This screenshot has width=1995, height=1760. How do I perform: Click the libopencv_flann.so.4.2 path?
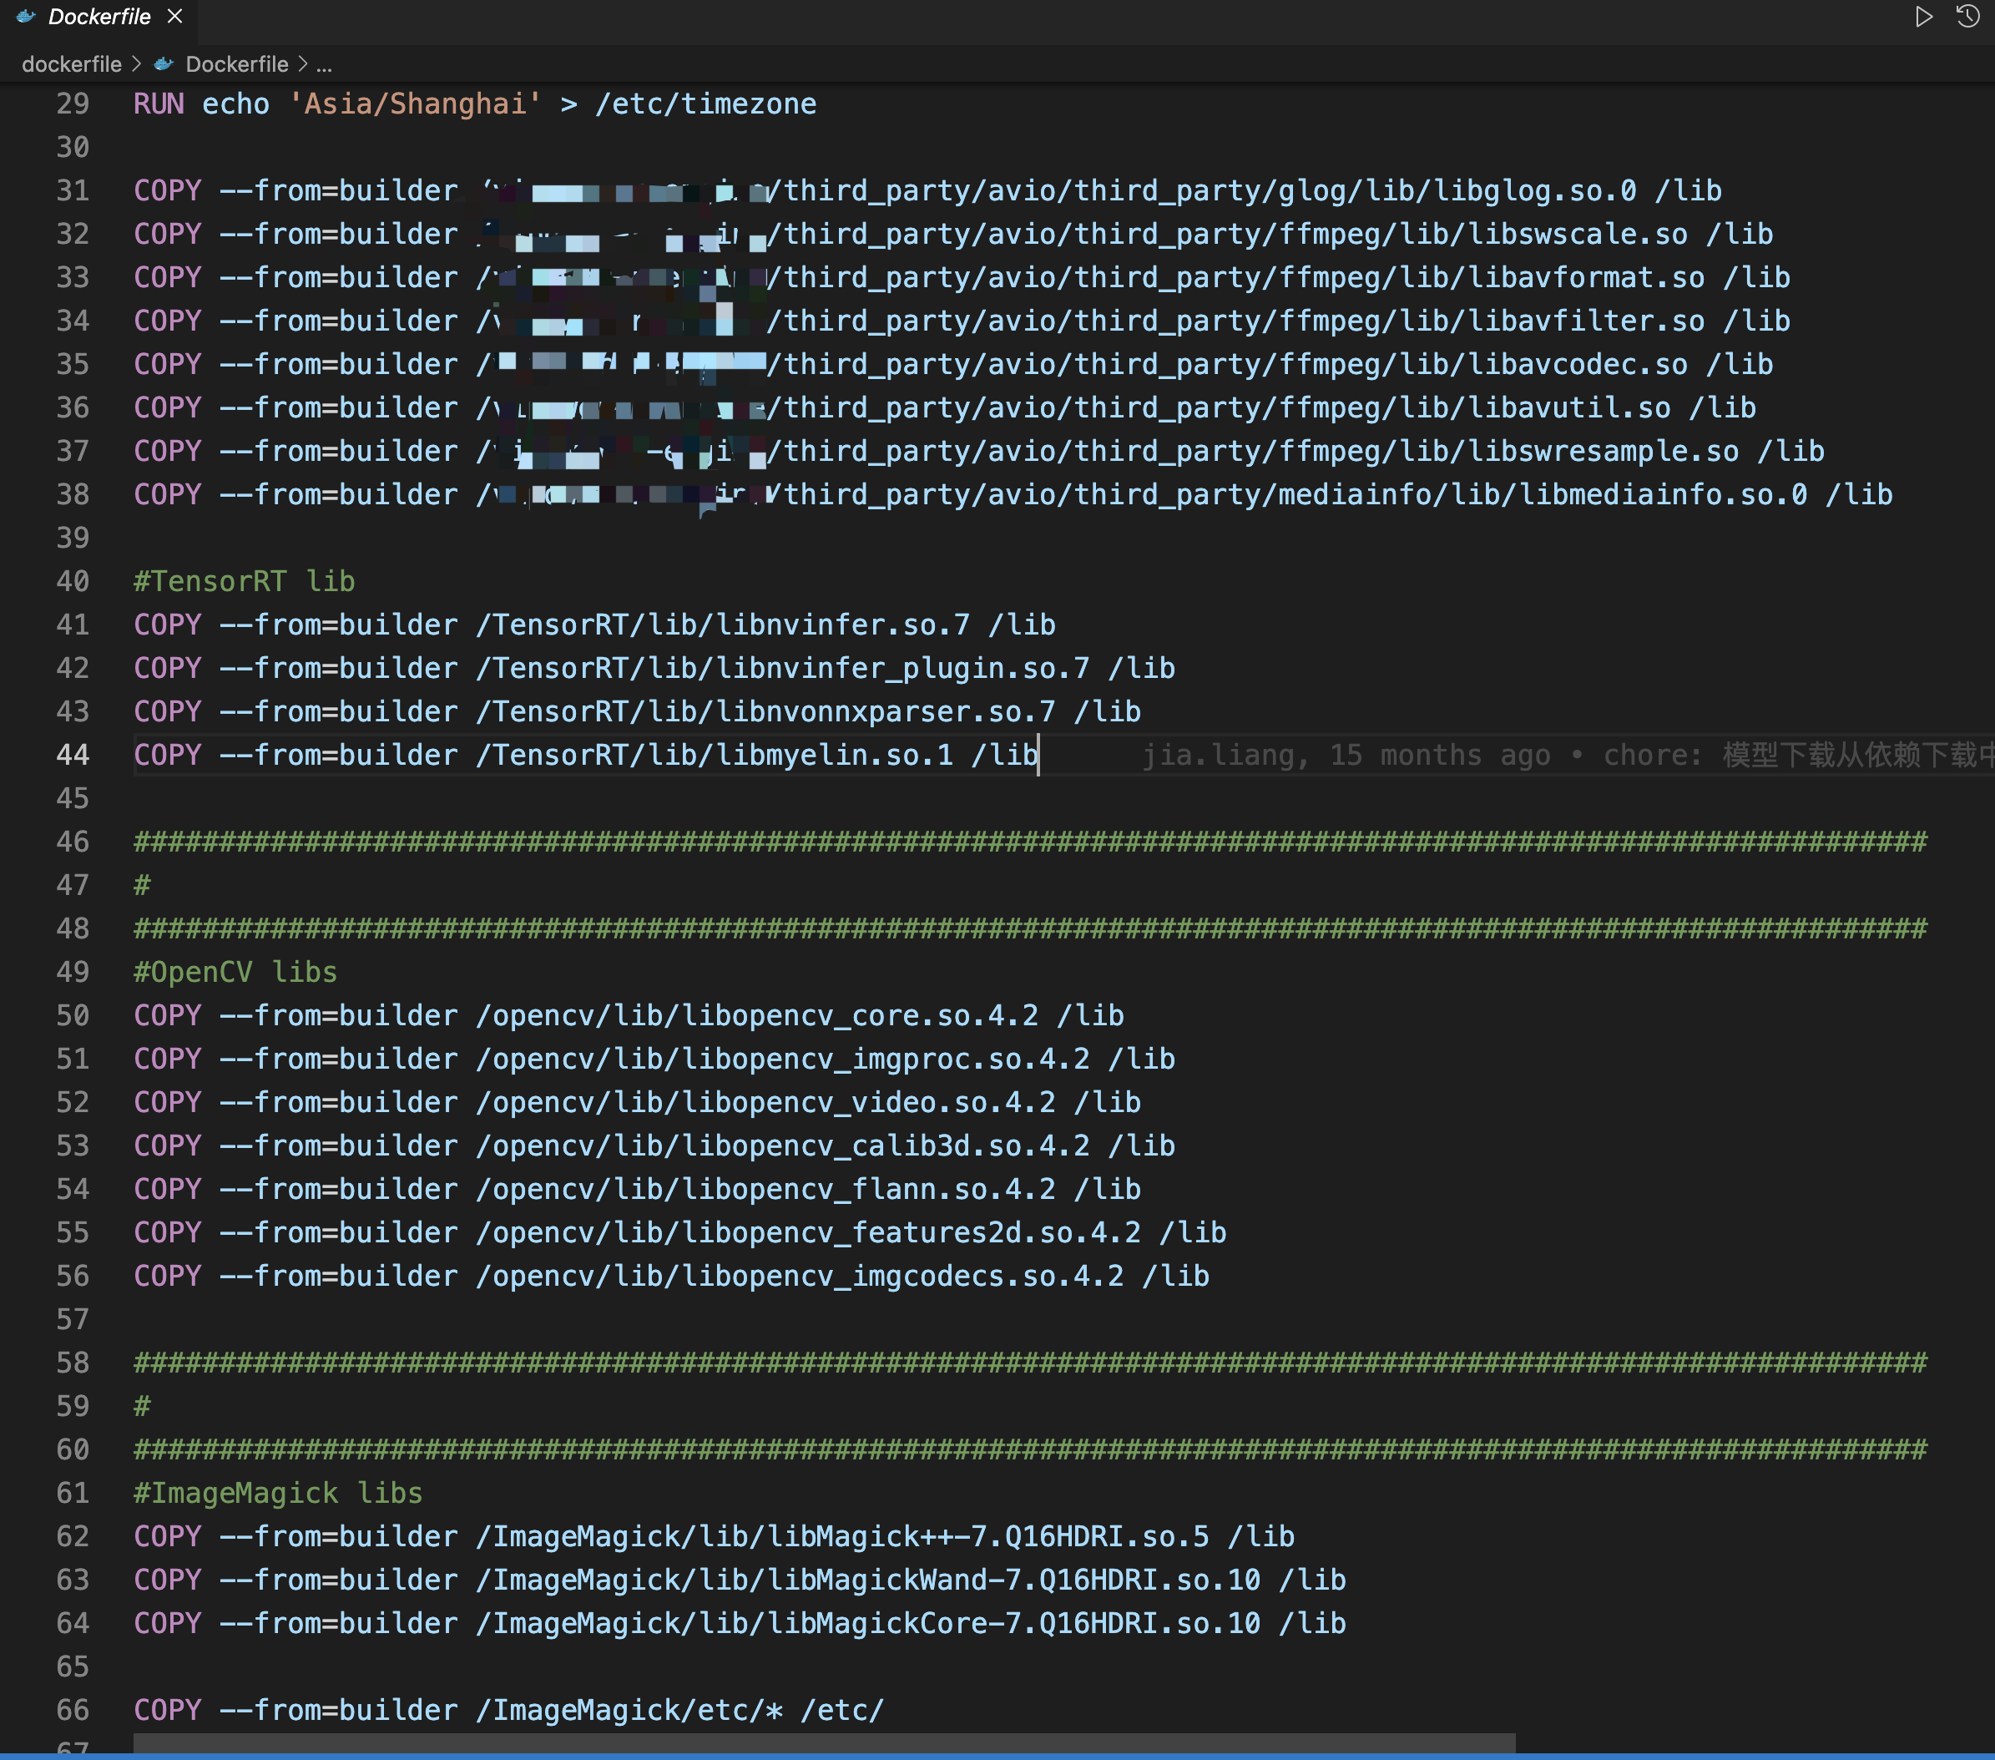click(x=765, y=1190)
